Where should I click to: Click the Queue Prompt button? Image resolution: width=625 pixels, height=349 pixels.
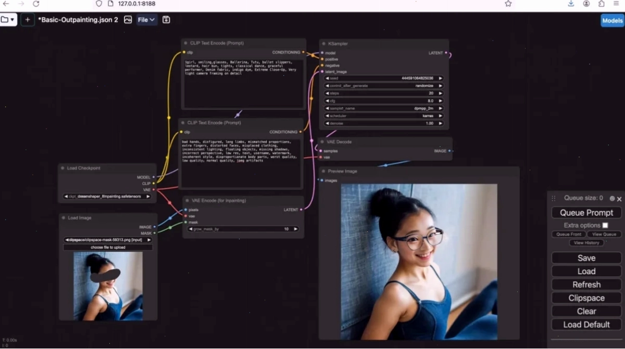click(586, 213)
